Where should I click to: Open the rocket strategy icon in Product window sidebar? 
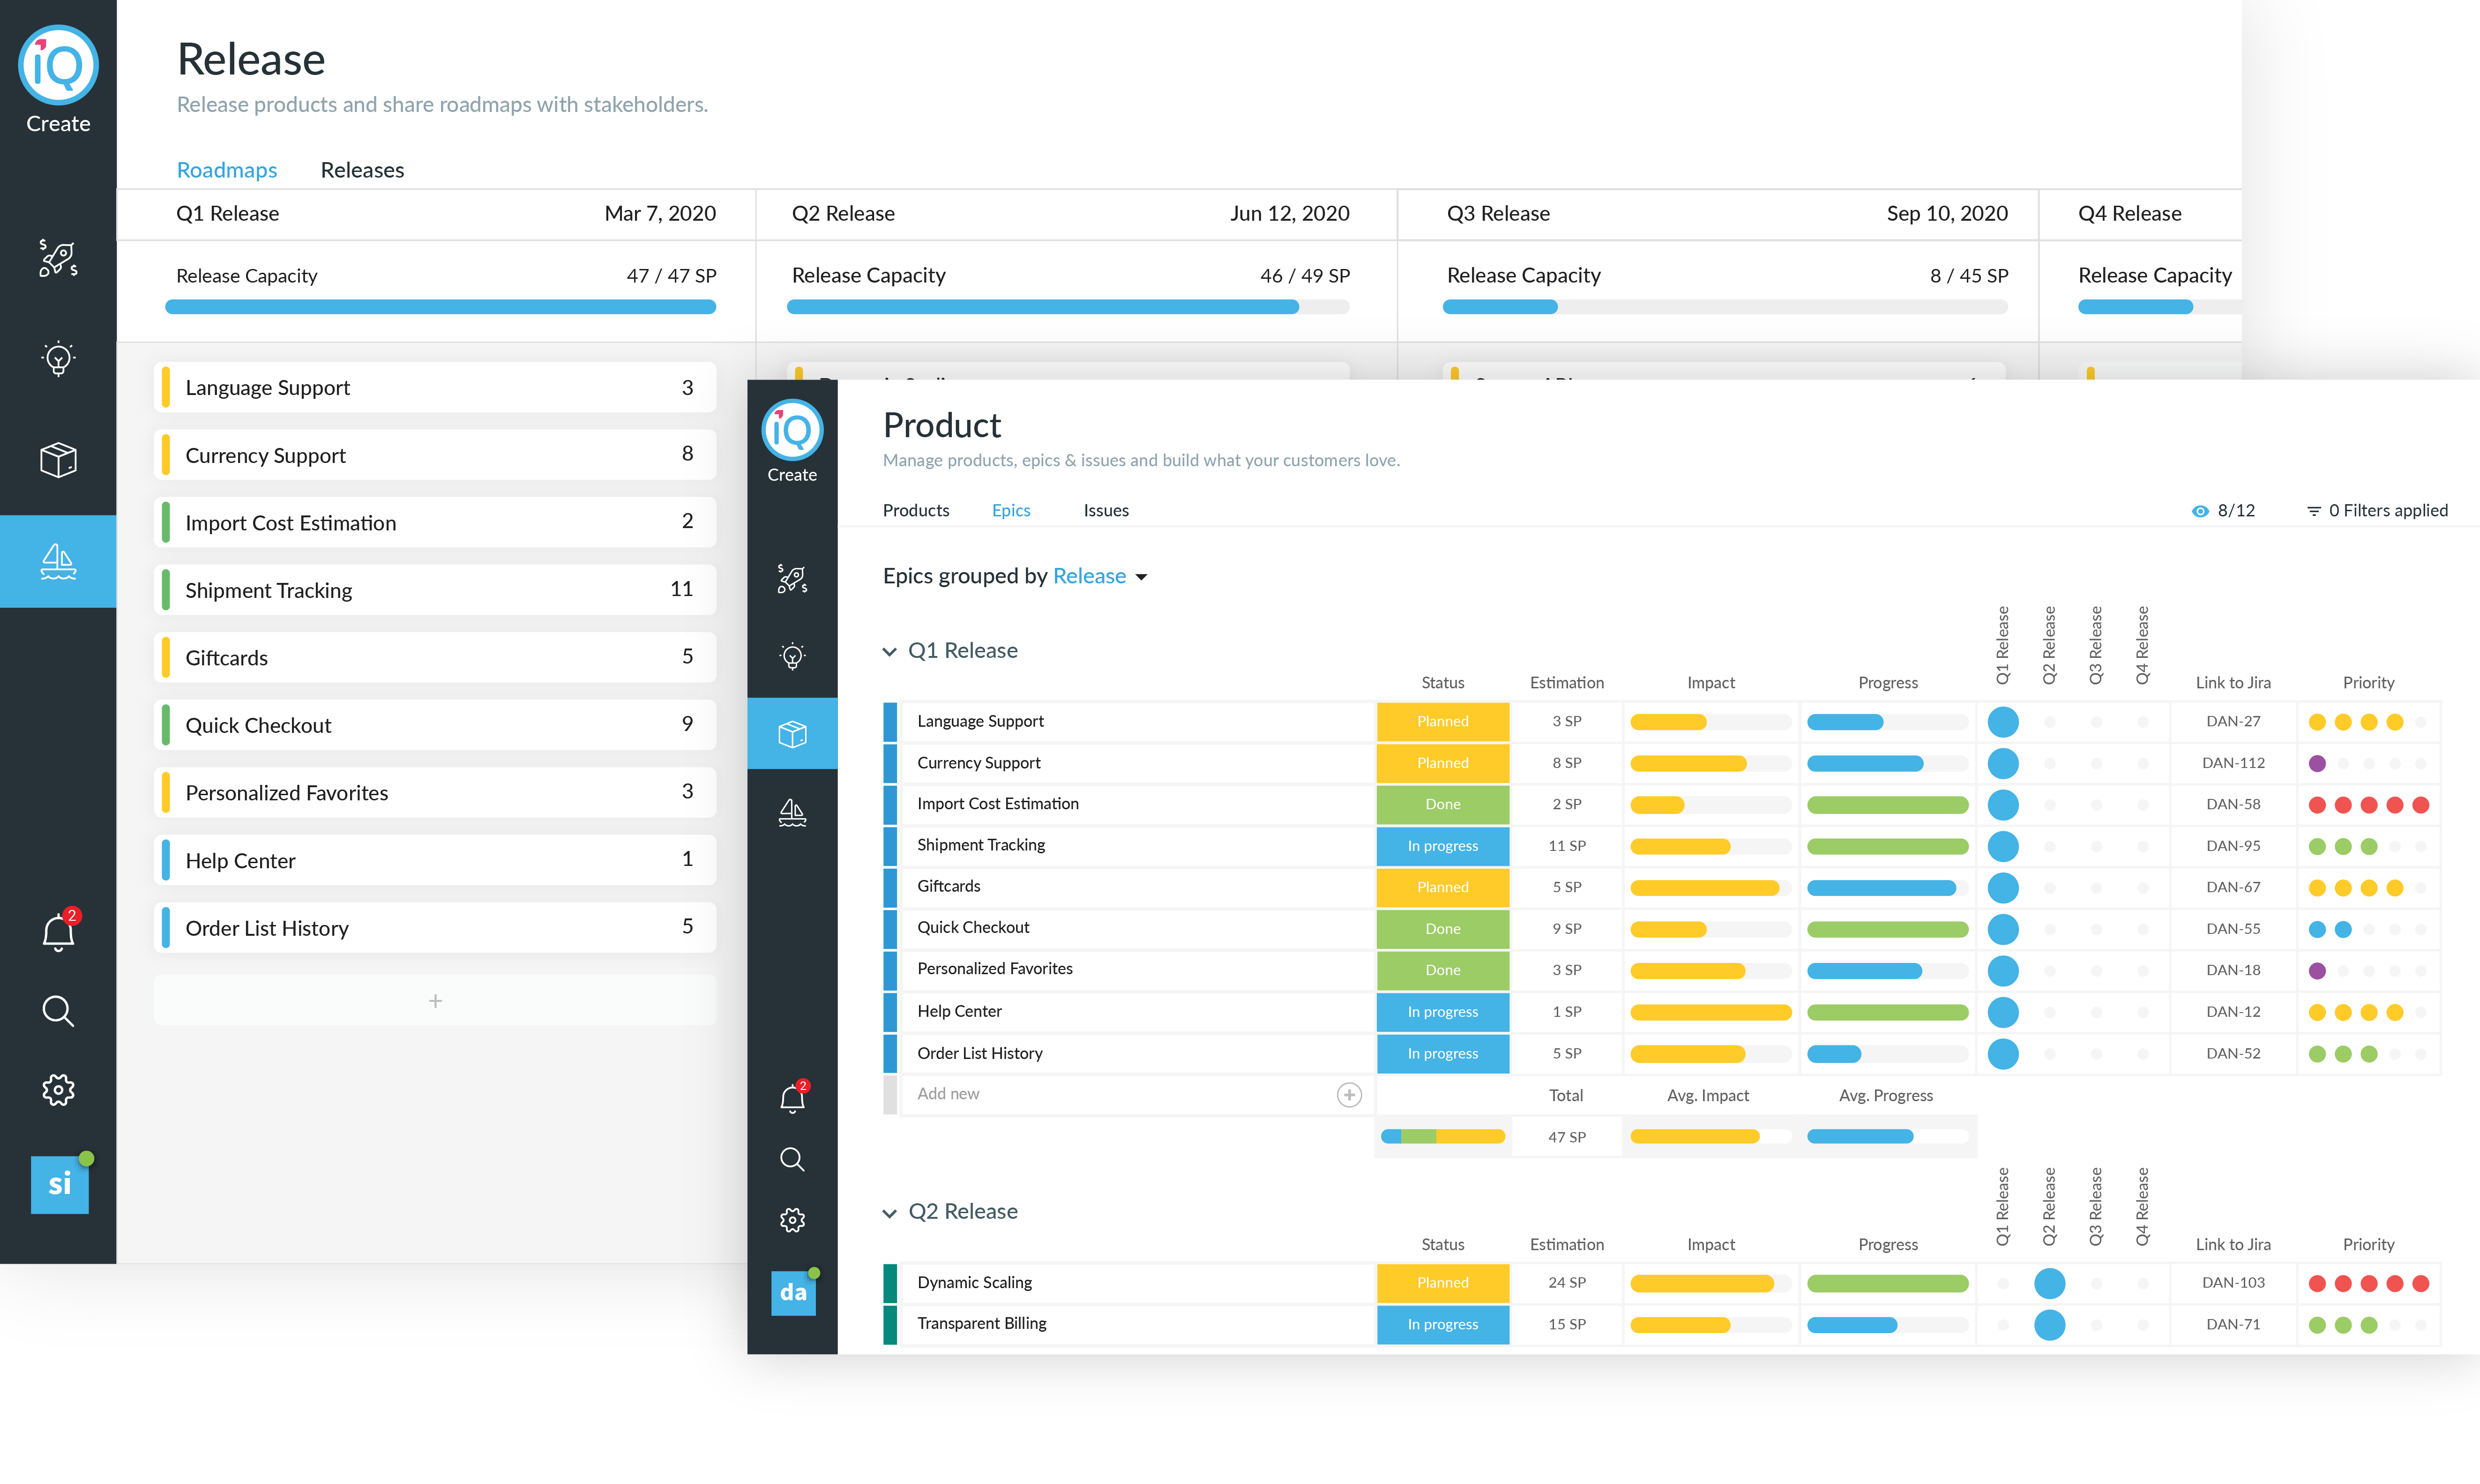click(x=792, y=578)
